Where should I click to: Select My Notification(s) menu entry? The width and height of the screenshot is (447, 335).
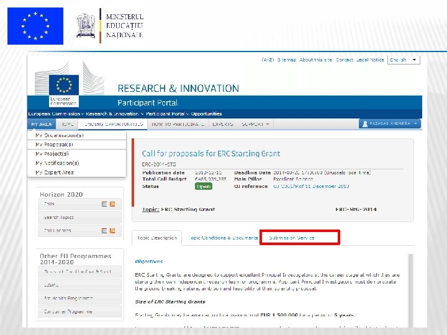pyautogui.click(x=77, y=163)
